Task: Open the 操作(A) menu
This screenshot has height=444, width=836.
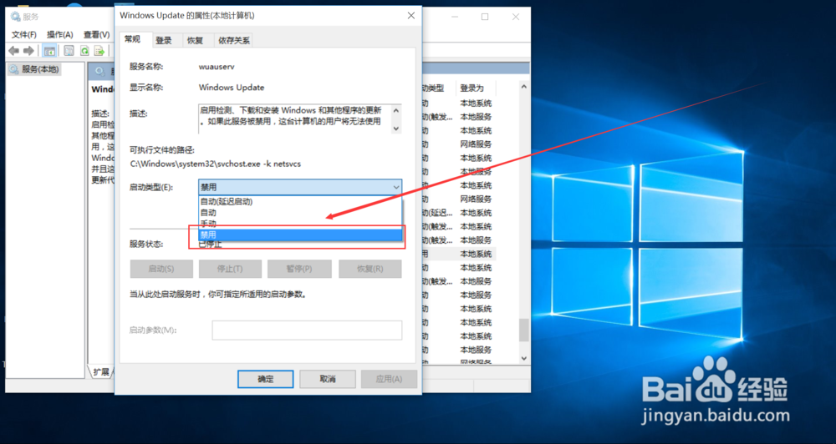Action: tap(59, 34)
